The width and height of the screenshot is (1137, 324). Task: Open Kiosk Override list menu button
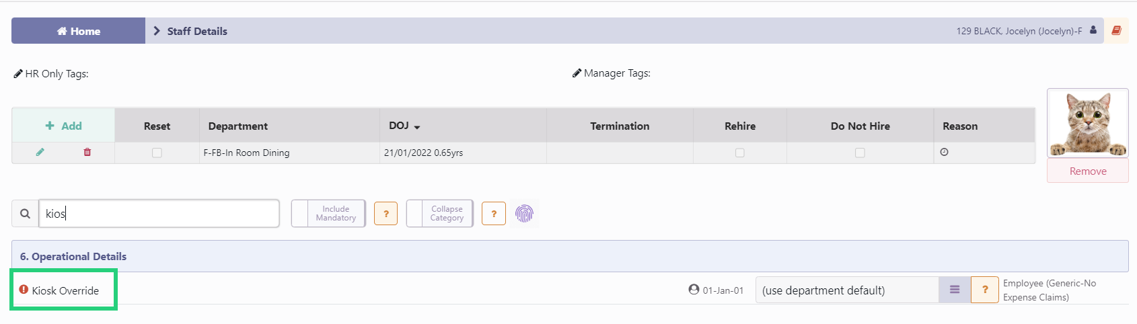coord(954,290)
